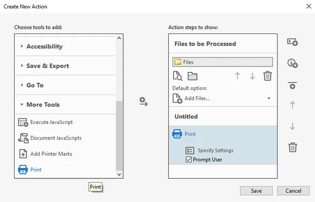
Task: Click the add file search icon under Files
Action: (x=177, y=76)
